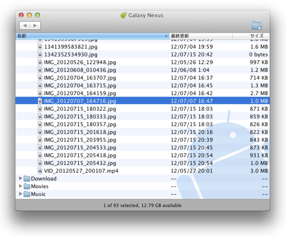Select file name IMG_20120715_205418.jpg
The image size is (286, 236).
tap(80, 156)
